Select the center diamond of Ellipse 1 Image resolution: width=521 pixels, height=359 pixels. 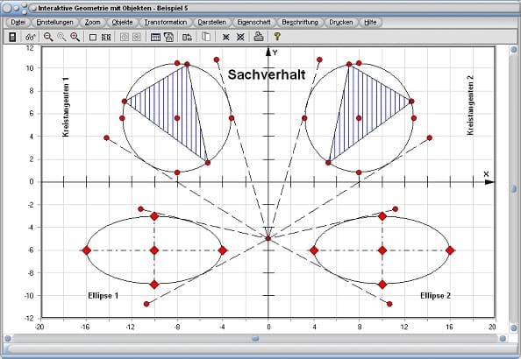[154, 250]
